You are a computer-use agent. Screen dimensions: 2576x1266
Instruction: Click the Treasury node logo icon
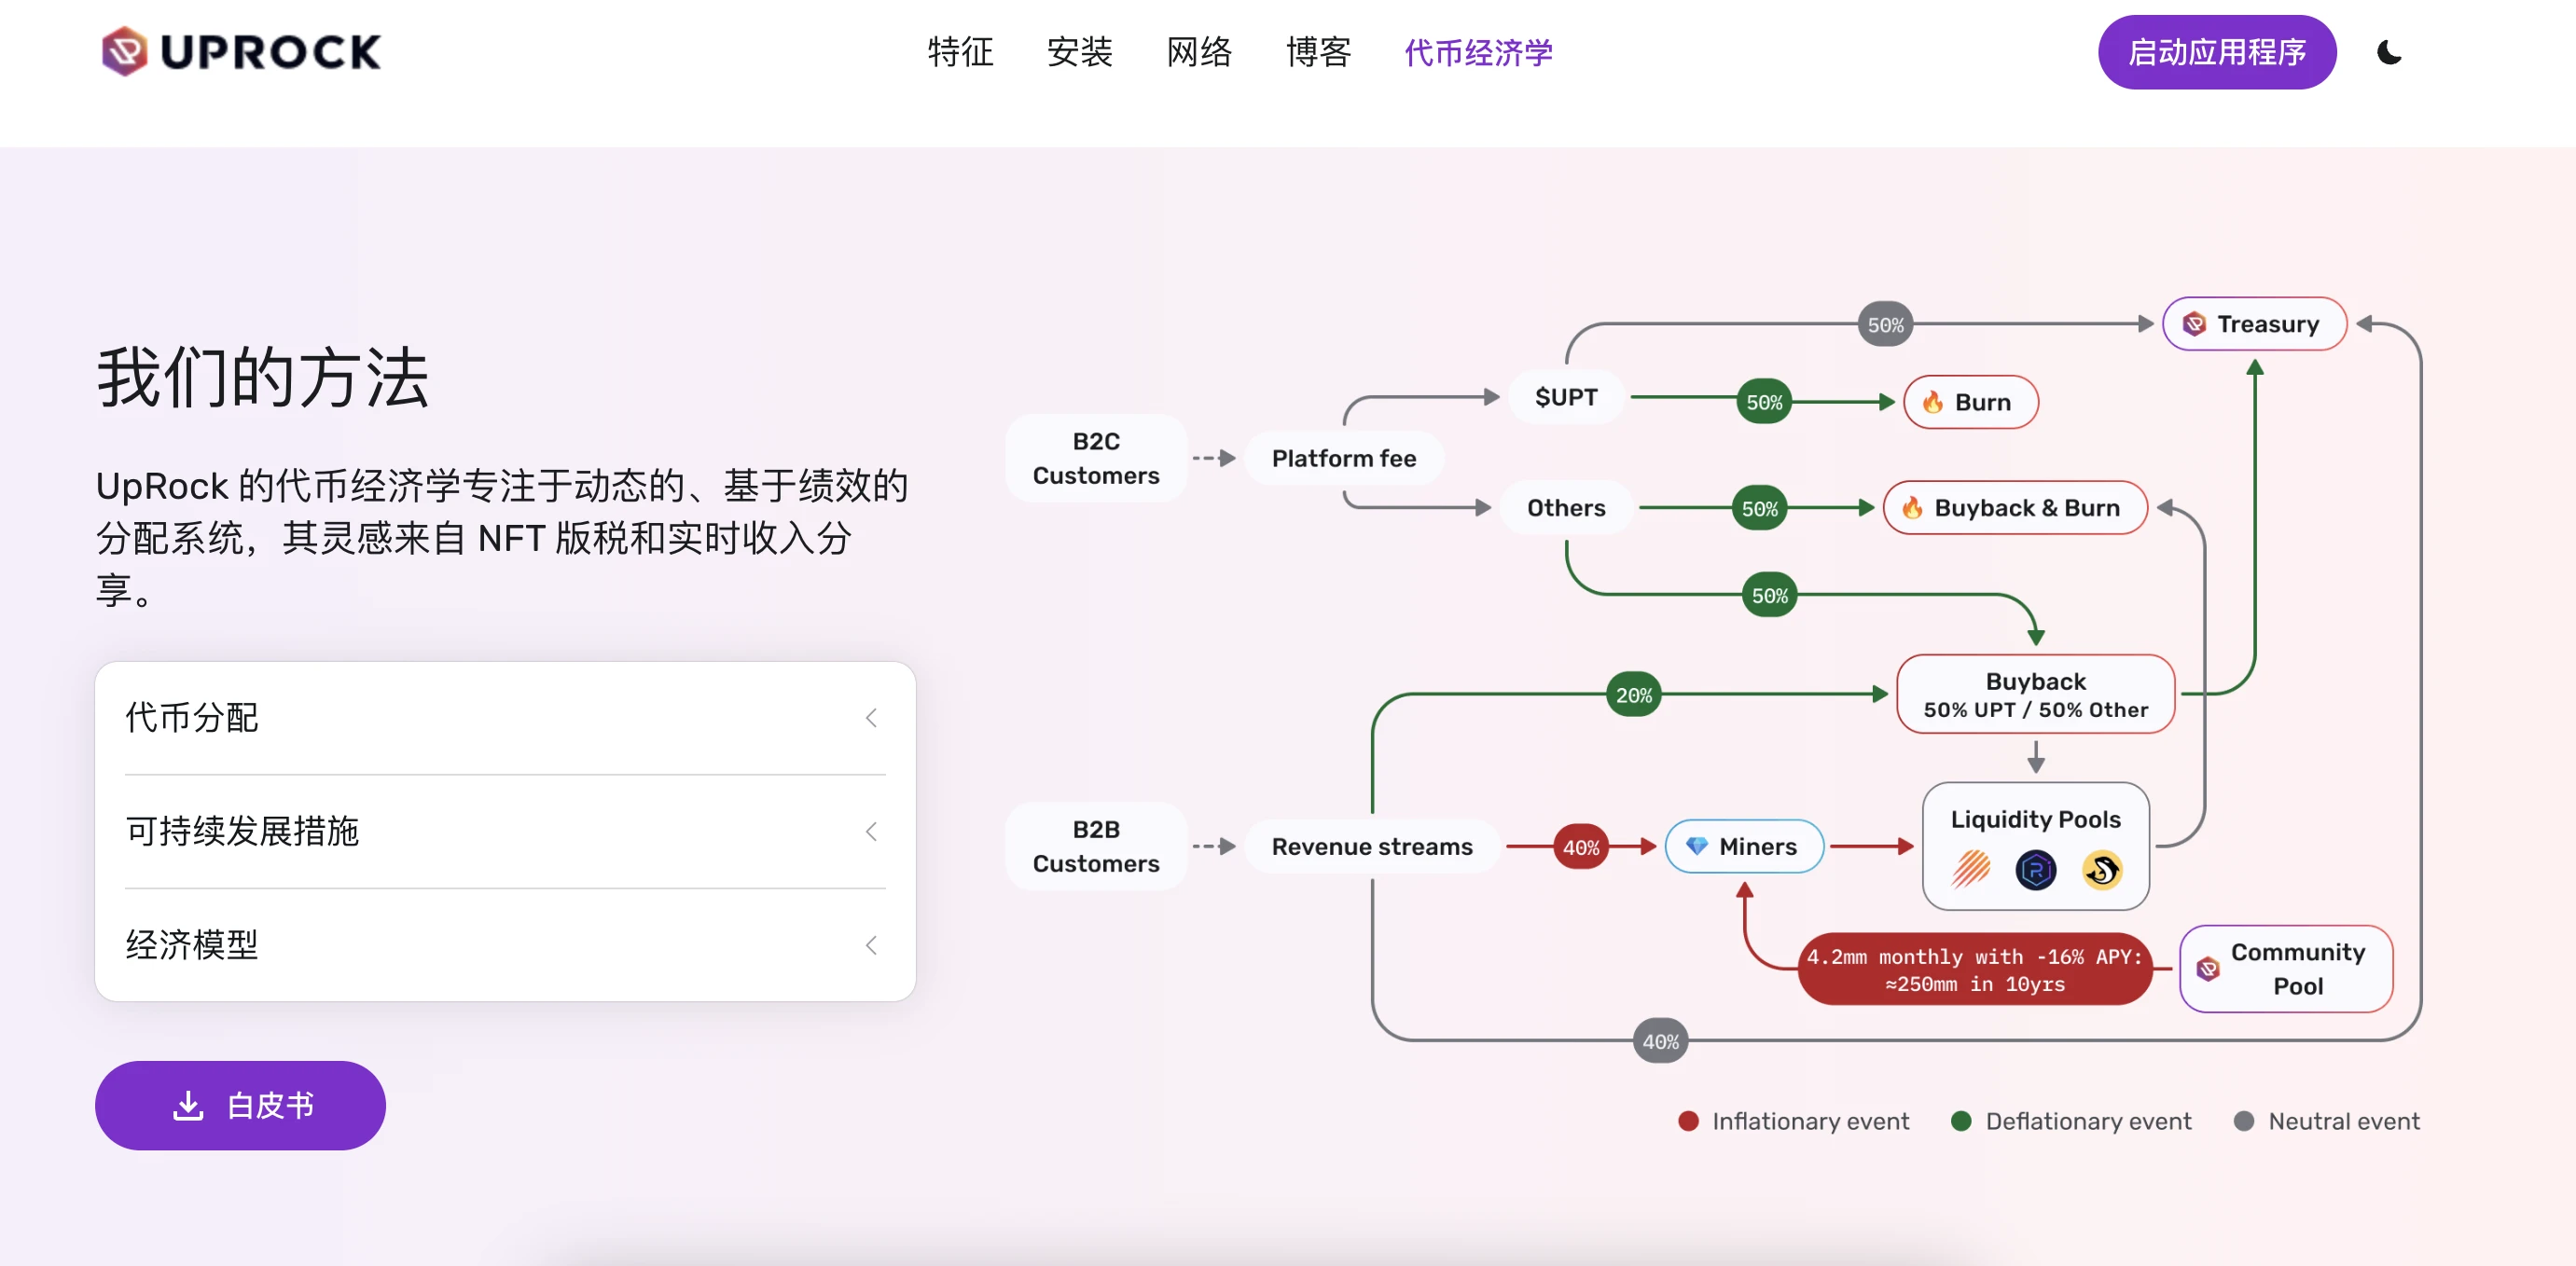[2194, 323]
